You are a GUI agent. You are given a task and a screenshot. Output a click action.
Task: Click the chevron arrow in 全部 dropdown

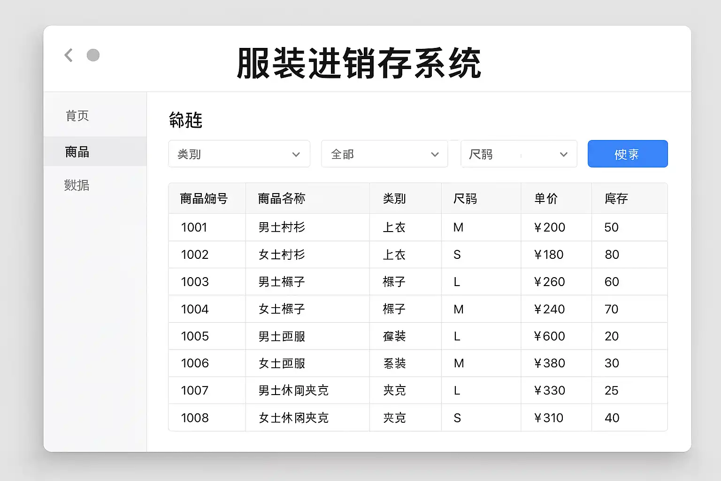[435, 155]
